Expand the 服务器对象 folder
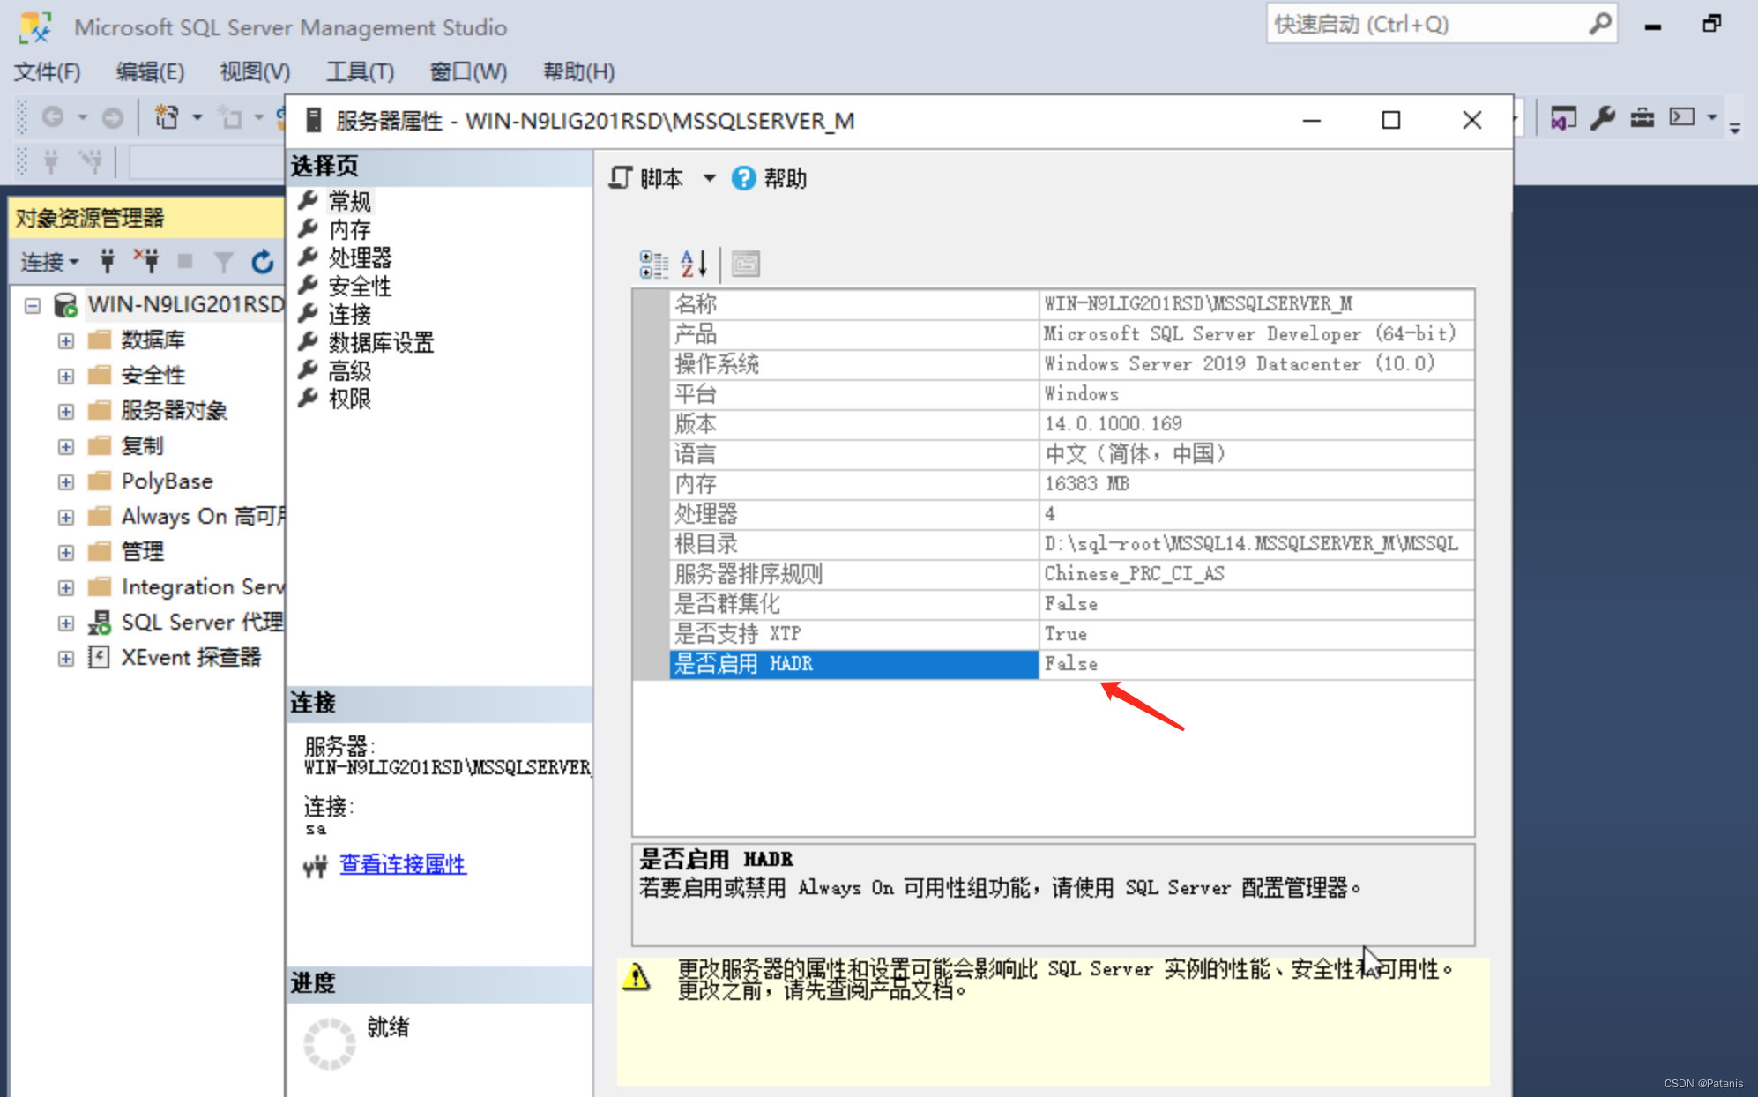This screenshot has width=1758, height=1097. coord(66,412)
